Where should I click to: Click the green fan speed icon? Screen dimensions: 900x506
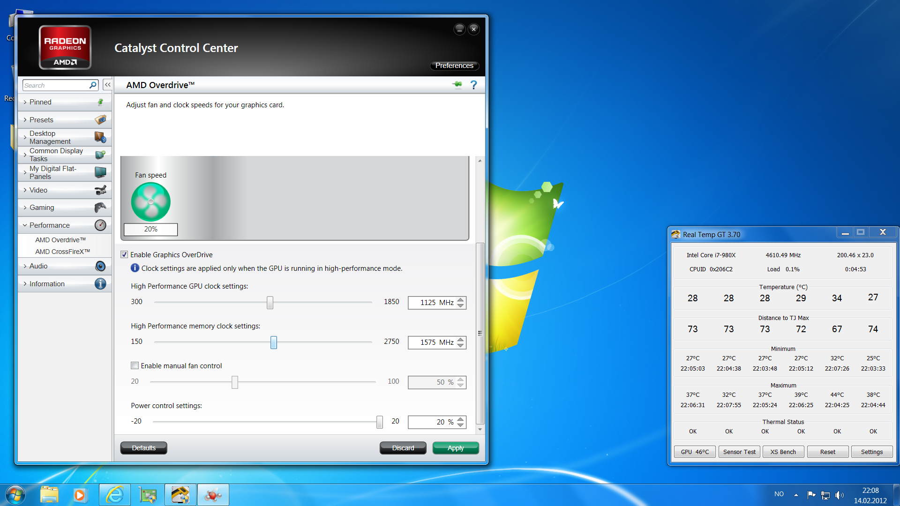(x=150, y=202)
